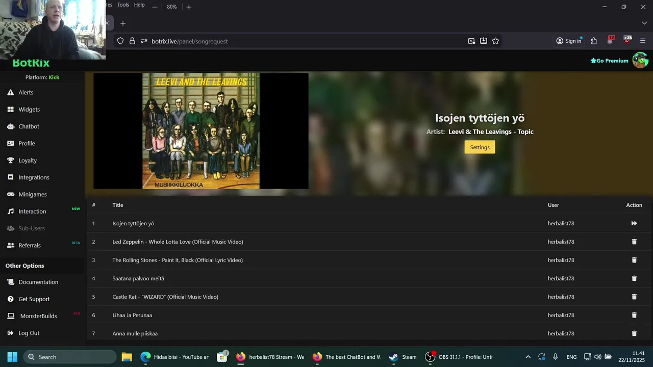This screenshot has height=367, width=653.
Task: Open song request Settings
Action: click(480, 147)
